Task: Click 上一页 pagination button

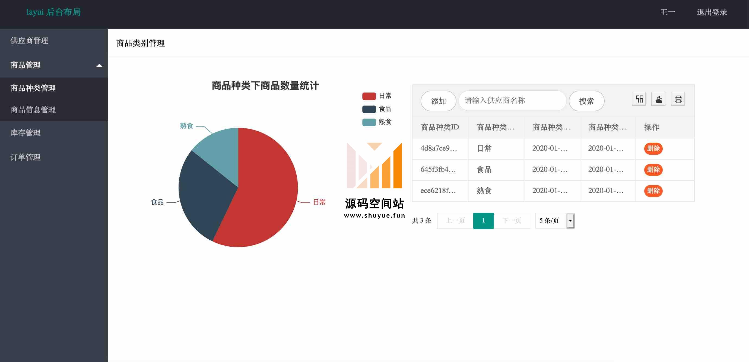Action: 455,221
